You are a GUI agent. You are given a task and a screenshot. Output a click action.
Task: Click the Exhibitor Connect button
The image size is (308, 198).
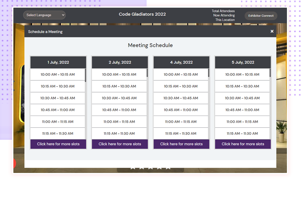[261, 16]
